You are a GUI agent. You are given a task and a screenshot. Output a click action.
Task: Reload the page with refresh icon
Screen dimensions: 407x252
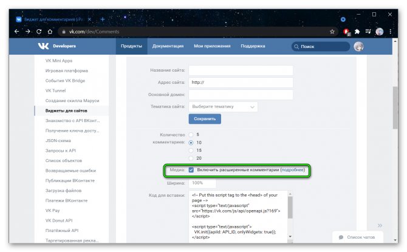[39, 32]
